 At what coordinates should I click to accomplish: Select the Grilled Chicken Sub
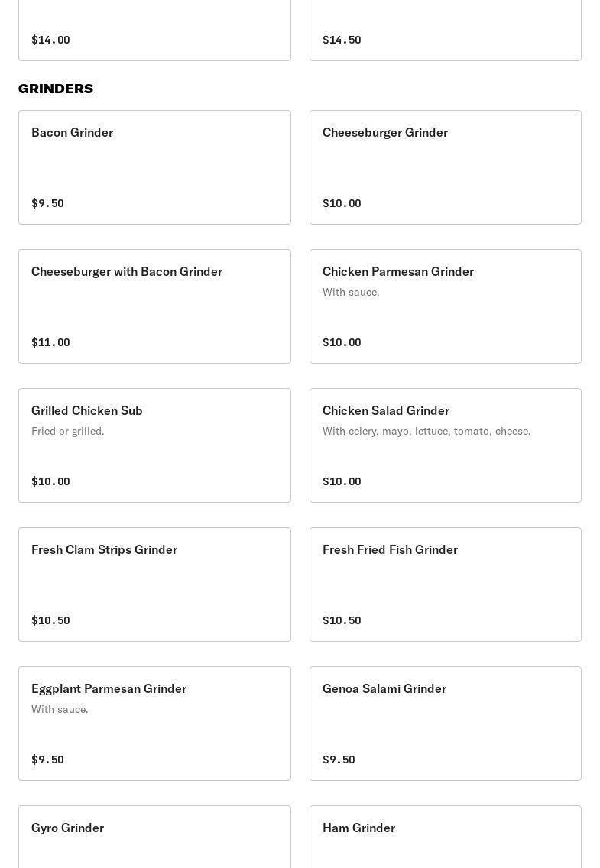[x=154, y=445]
